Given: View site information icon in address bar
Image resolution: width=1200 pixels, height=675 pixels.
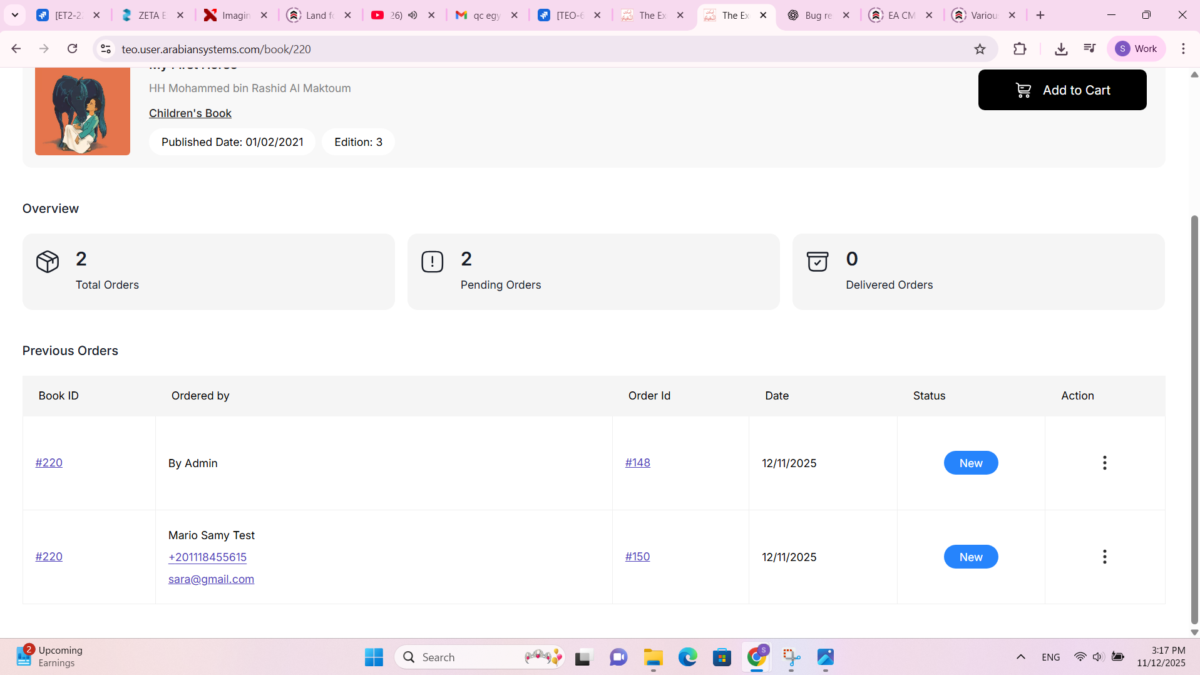Looking at the screenshot, I should pyautogui.click(x=106, y=49).
